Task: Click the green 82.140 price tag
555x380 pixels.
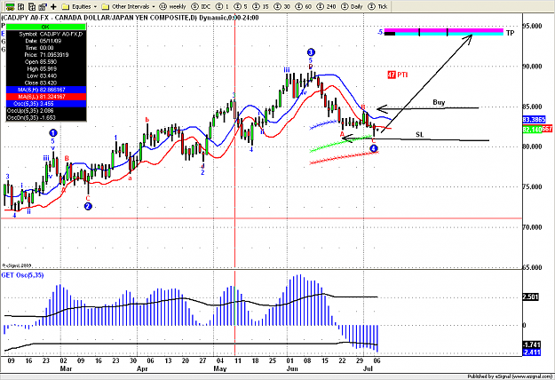Action: [532, 130]
